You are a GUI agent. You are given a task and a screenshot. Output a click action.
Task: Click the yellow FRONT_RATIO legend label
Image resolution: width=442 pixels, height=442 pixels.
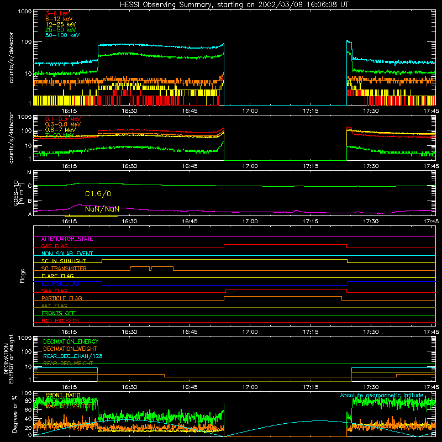(63, 395)
